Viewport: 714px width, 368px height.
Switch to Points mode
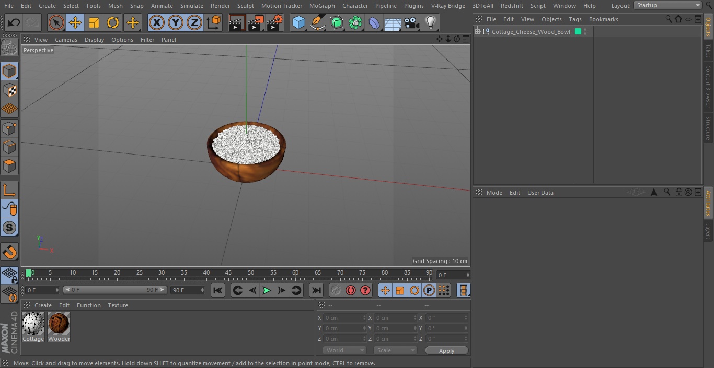tap(9, 128)
